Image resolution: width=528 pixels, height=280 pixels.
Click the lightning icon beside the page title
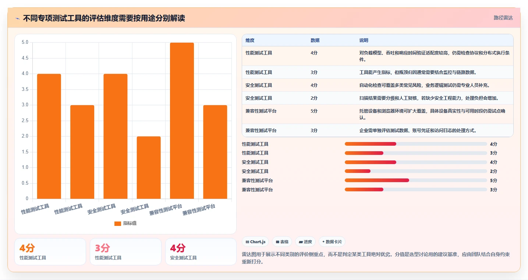[17, 18]
